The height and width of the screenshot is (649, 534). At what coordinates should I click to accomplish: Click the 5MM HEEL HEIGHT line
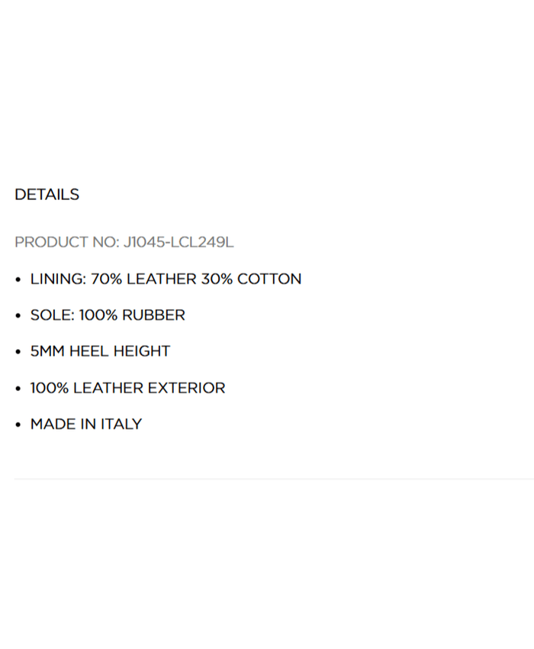pos(100,351)
